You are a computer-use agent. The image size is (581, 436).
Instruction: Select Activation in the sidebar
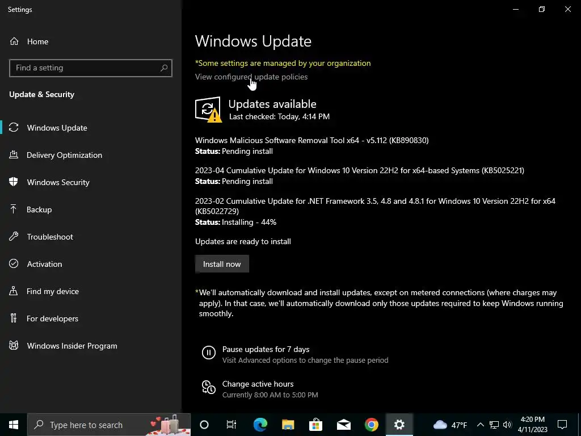44,264
